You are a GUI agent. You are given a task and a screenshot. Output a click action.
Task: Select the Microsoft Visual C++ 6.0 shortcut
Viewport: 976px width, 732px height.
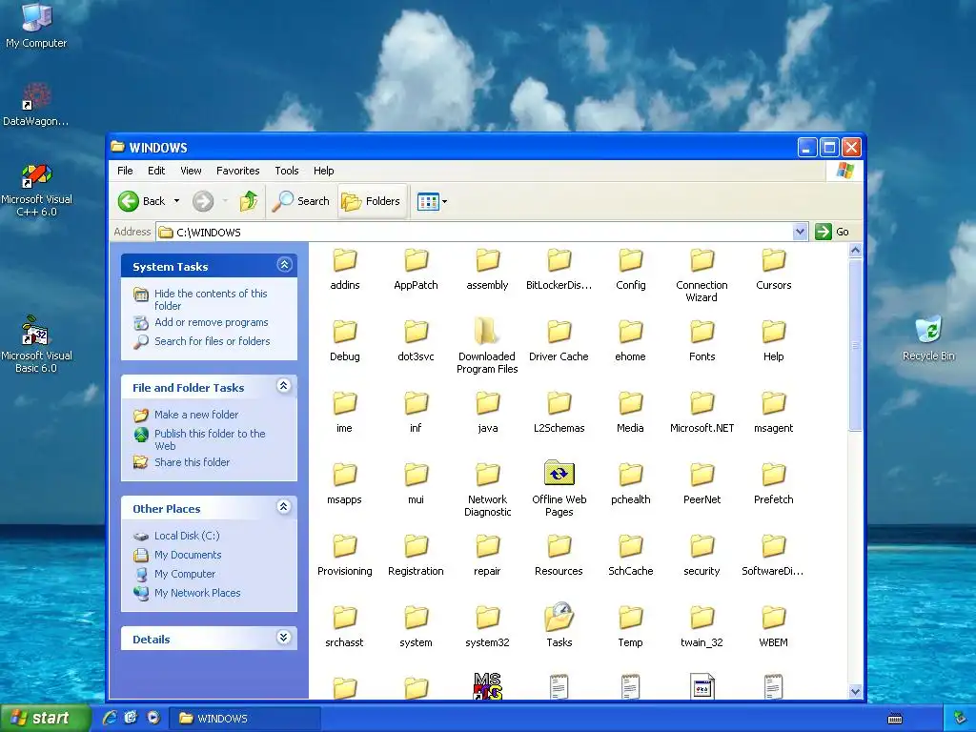click(36, 190)
